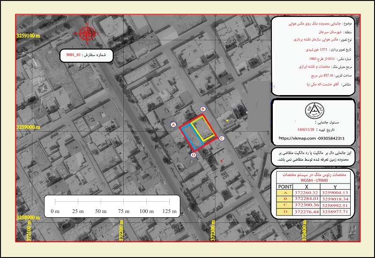The height and width of the screenshot is (258, 375).
Task: Click the 0 m scale label
Action: coord(55,212)
